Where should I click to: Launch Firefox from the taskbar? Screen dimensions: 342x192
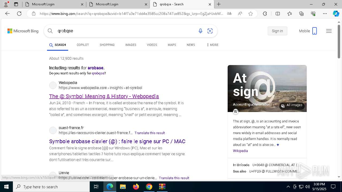(x=136, y=187)
